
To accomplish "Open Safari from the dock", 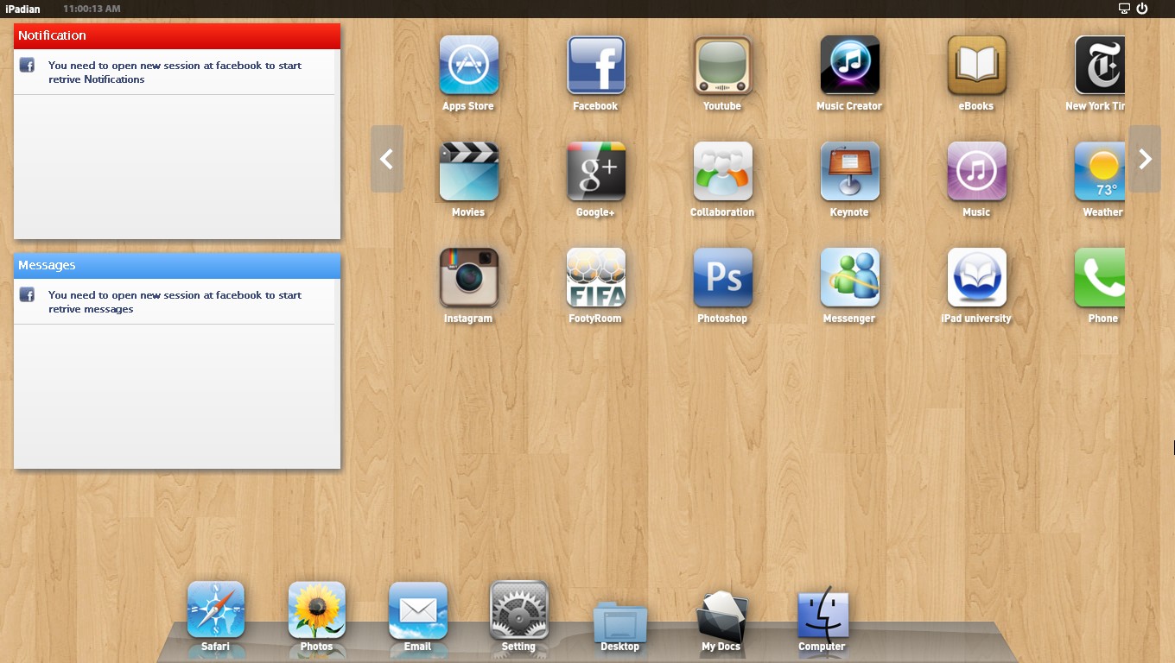I will (216, 609).
